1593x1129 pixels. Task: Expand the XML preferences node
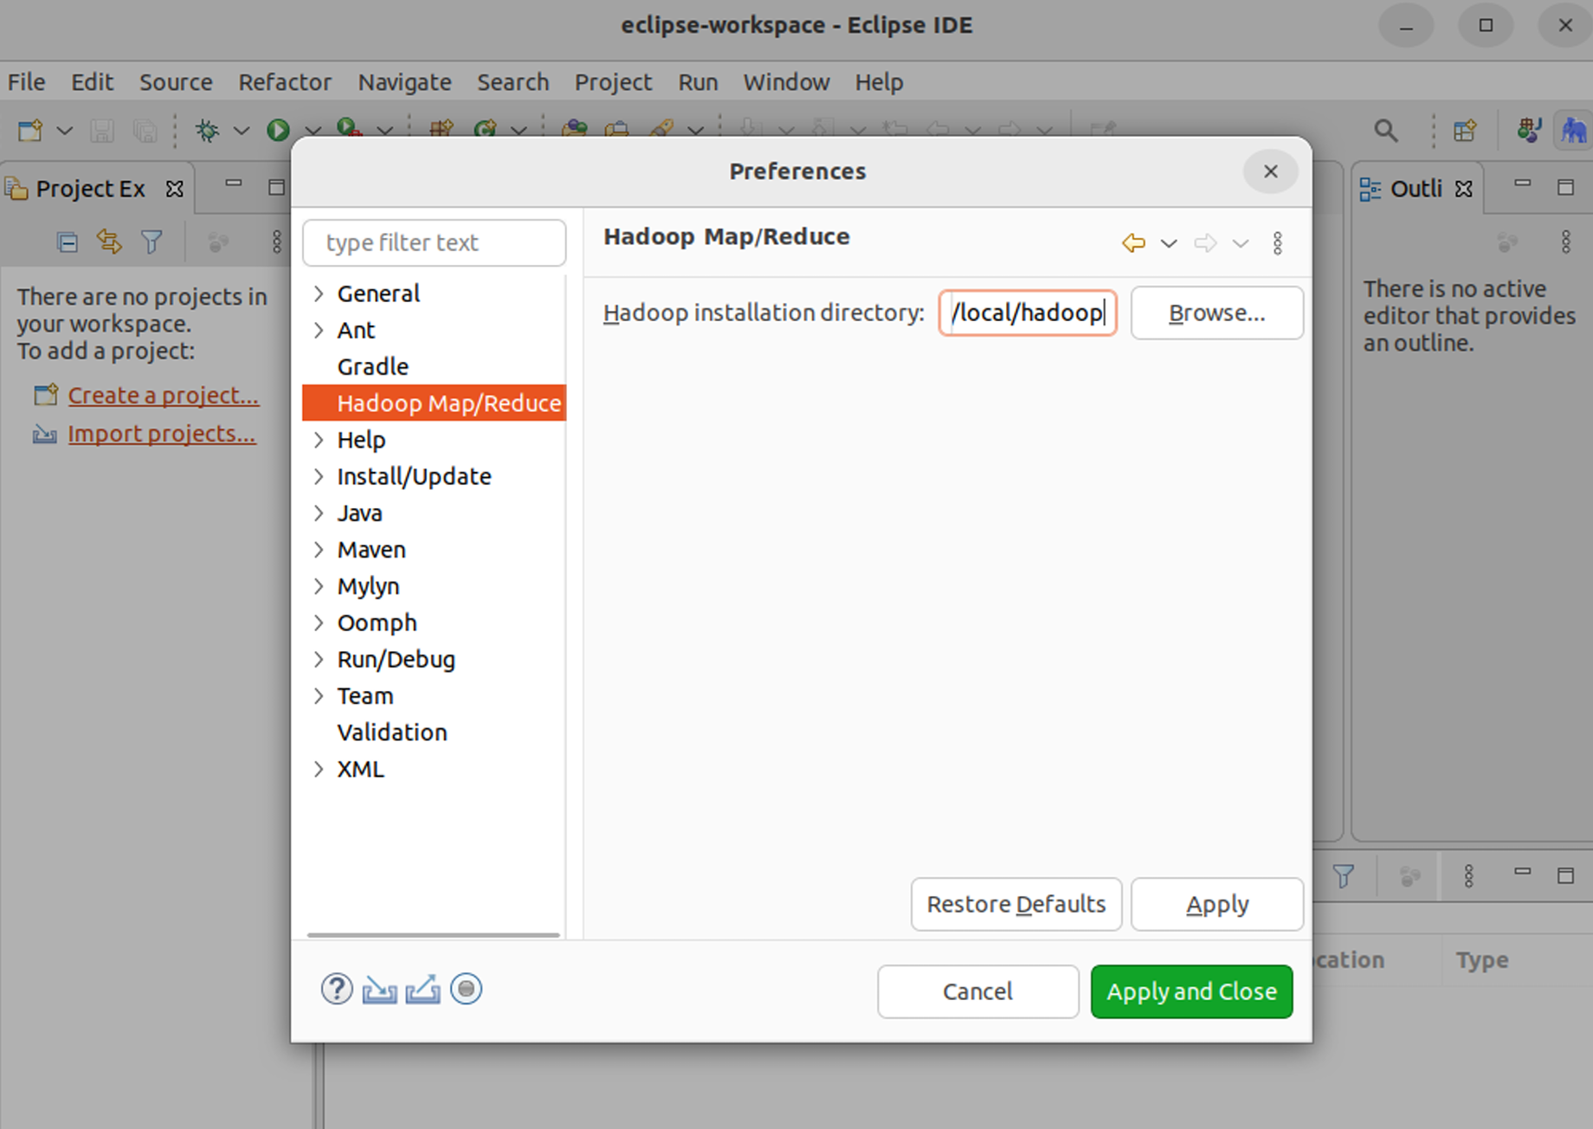319,769
